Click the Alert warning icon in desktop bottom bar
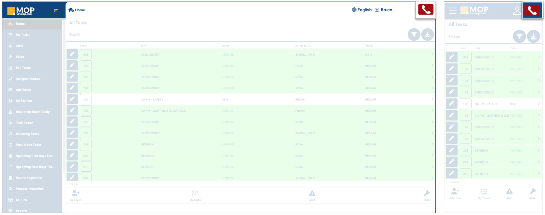Image resolution: width=545 pixels, height=215 pixels. (x=312, y=194)
